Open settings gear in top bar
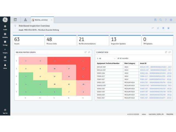Viewport: 176px width, 132px height. tap(171, 20)
